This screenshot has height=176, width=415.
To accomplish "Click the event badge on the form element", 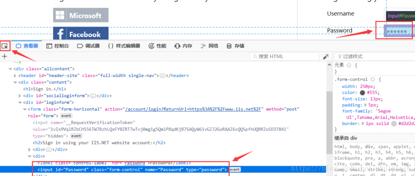I will click(66, 116).
